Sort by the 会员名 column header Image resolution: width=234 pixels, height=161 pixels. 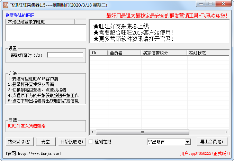coord(124,53)
